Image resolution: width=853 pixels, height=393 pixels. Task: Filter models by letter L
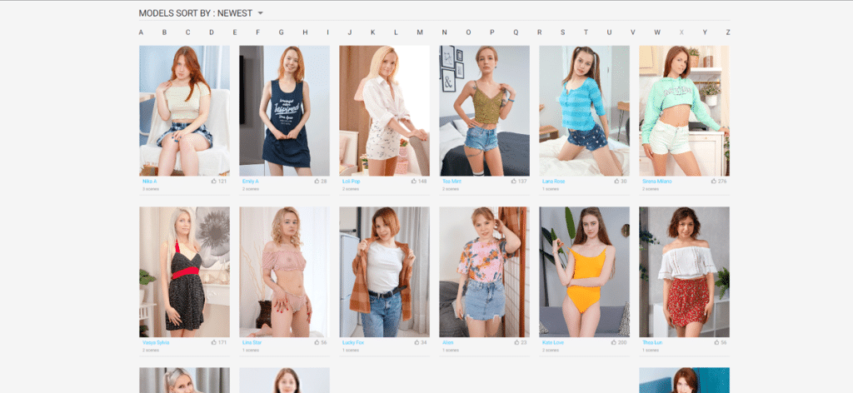[396, 32]
